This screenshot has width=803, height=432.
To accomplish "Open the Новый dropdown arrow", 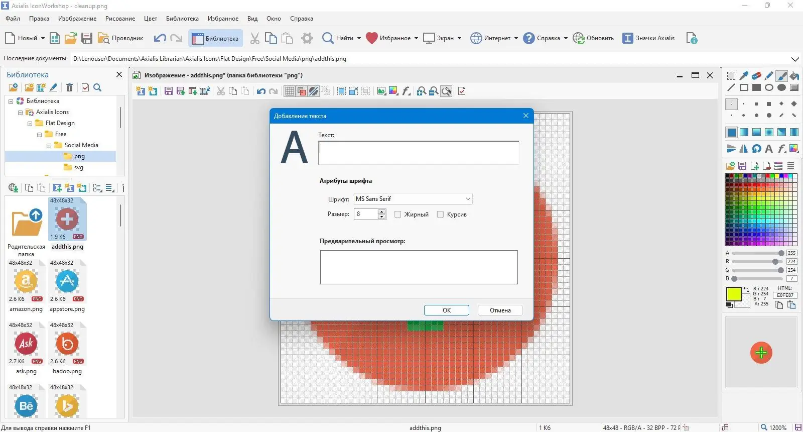I will click(43, 38).
